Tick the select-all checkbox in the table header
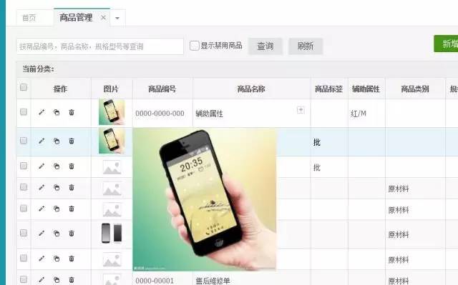 (x=24, y=87)
